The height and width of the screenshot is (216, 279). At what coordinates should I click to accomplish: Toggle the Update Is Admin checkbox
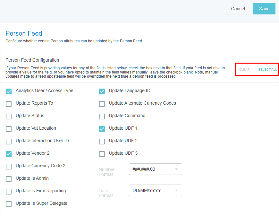coord(9,179)
